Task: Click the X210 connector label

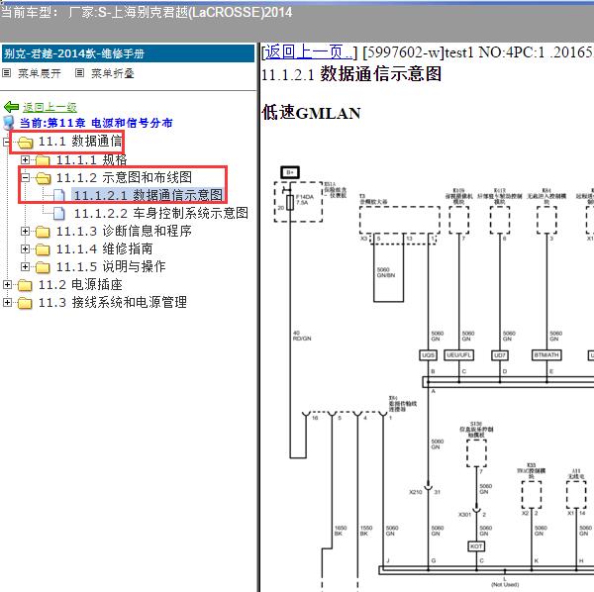Action: pyautogui.click(x=416, y=492)
